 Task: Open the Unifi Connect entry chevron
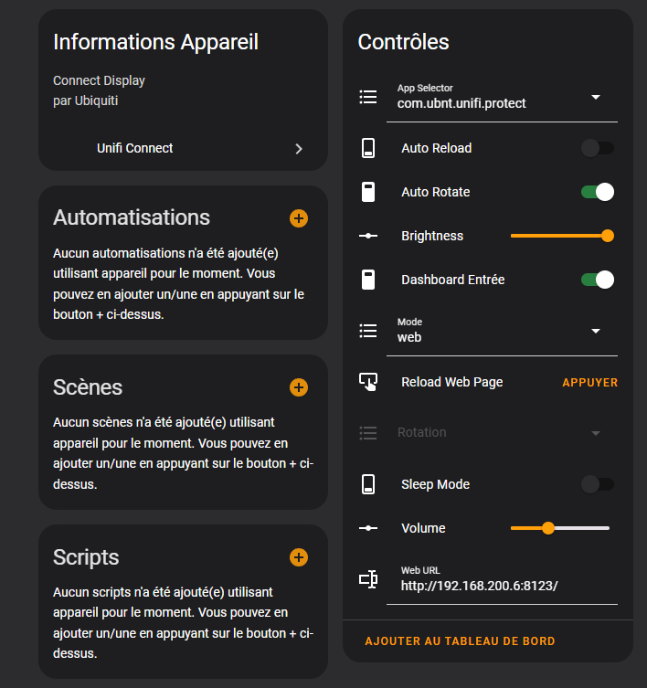(x=299, y=149)
